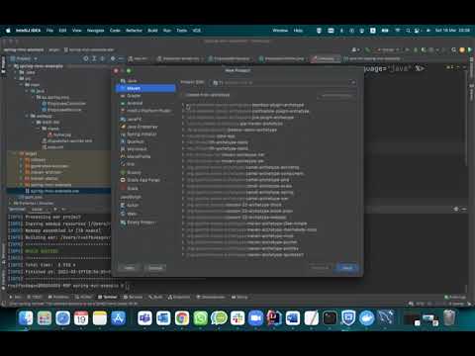475x356 pixels.
Task: Open Calendar from the Dock
Action: pos(81,318)
